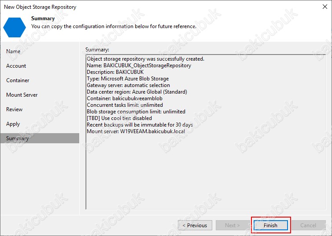Click the 'Summary:' label above the text box
The width and height of the screenshot is (332, 236).
point(97,50)
